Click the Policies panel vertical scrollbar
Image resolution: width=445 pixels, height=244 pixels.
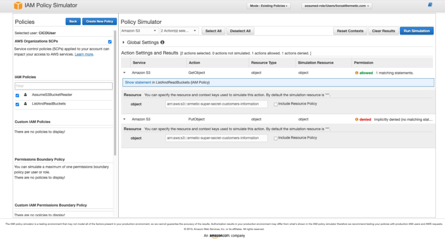click(x=115, y=92)
